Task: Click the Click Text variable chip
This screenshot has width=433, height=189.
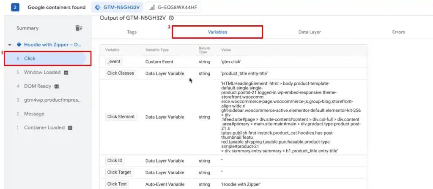Action: pos(117,184)
